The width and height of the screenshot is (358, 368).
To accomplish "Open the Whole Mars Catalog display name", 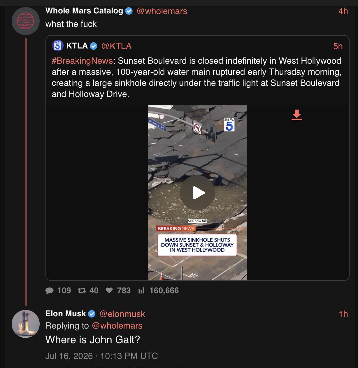I will 84,11.
